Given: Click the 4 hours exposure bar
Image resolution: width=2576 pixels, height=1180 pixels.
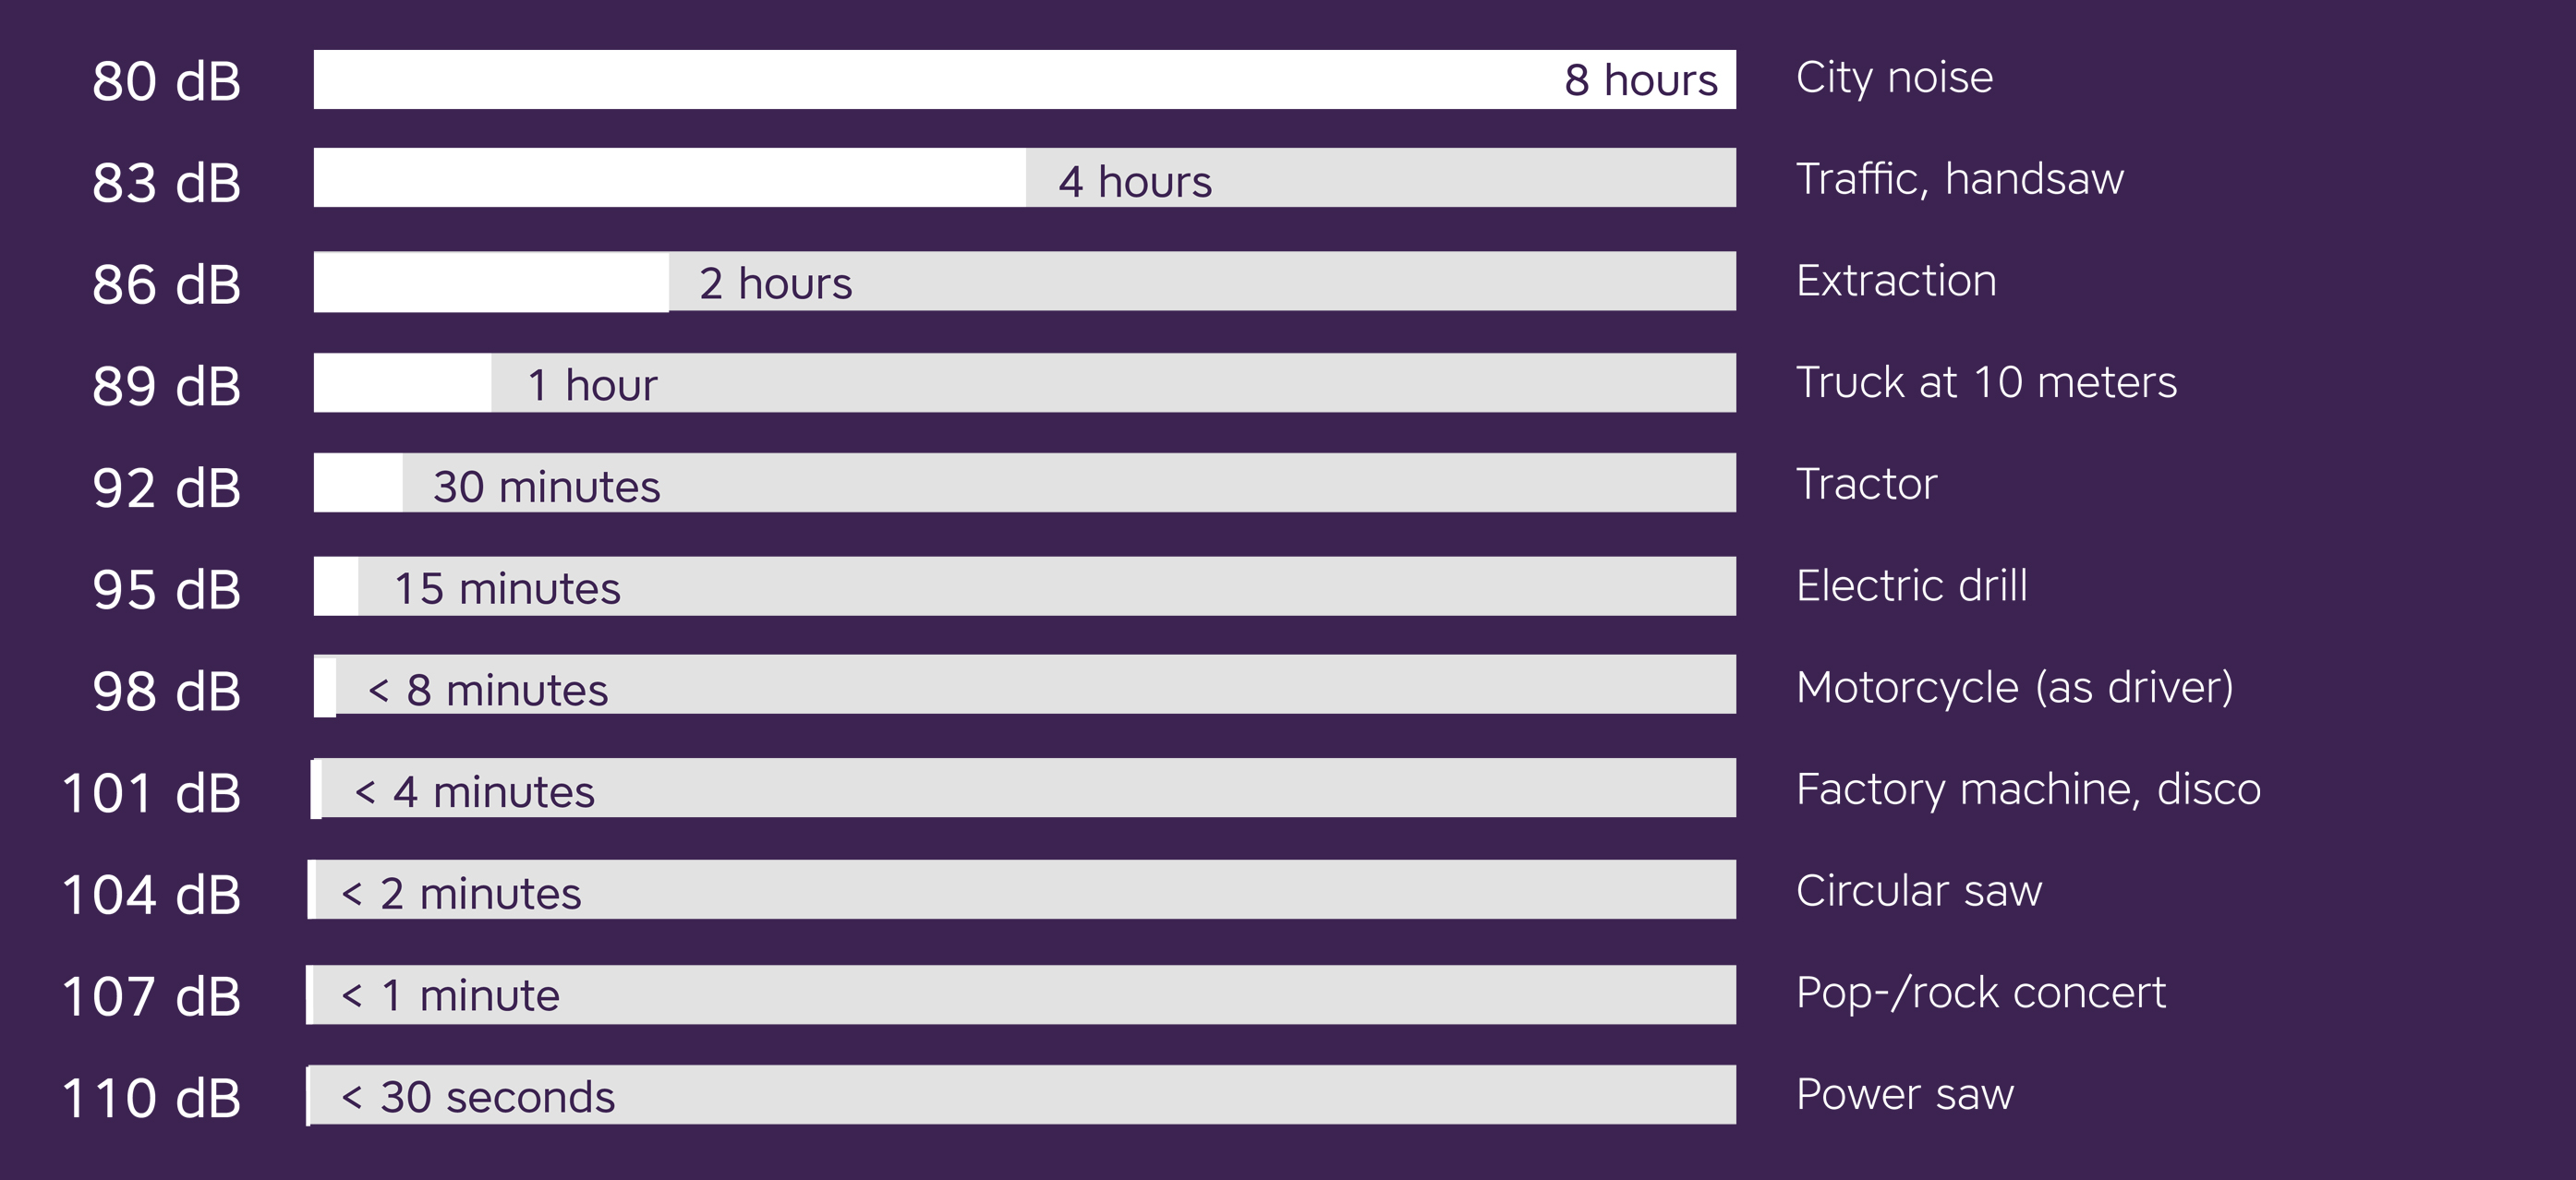Looking at the screenshot, I should [1024, 178].
